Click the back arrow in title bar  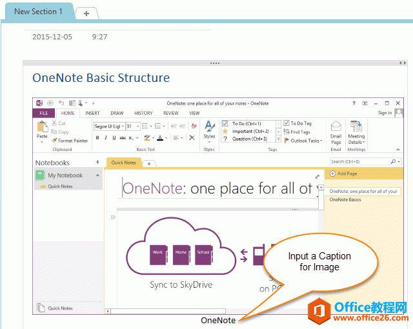(x=50, y=103)
